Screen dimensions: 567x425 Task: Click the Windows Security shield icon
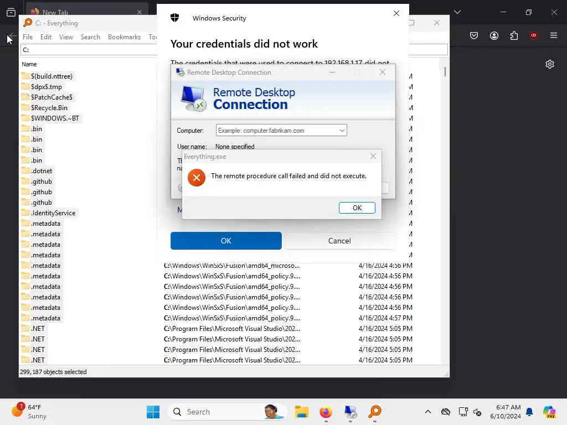tap(174, 18)
